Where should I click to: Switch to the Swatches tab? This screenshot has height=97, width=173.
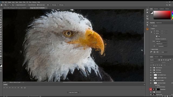point(156,9)
